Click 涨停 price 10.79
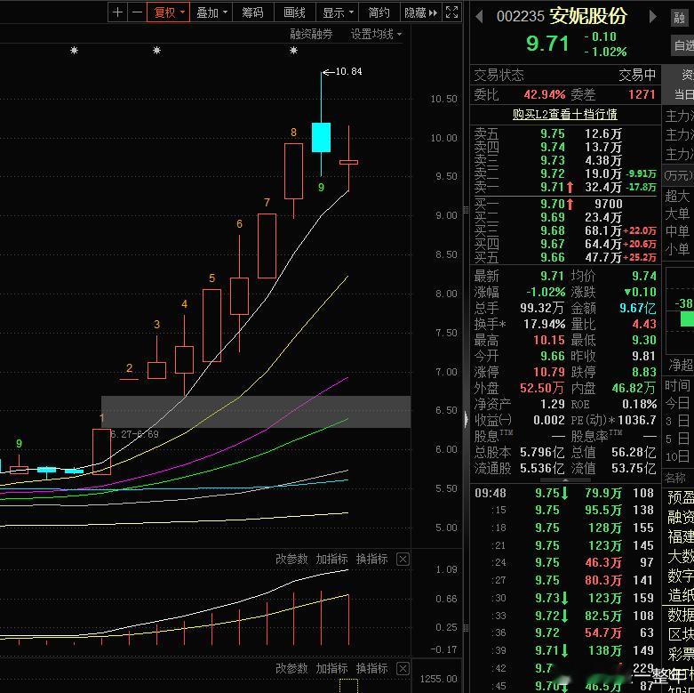 click(549, 372)
